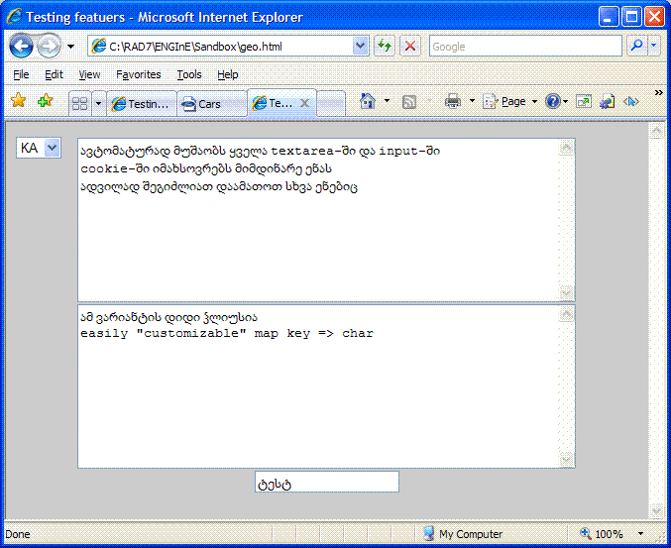Click the arrow-brackets icon on toolbar
671x548 pixels.
[x=630, y=101]
